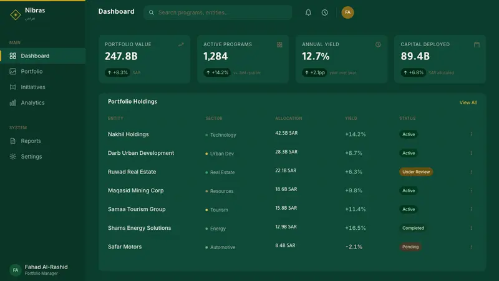Go to Dashboard in the sidebar
Viewport: 499px width, 281px height.
(42, 56)
